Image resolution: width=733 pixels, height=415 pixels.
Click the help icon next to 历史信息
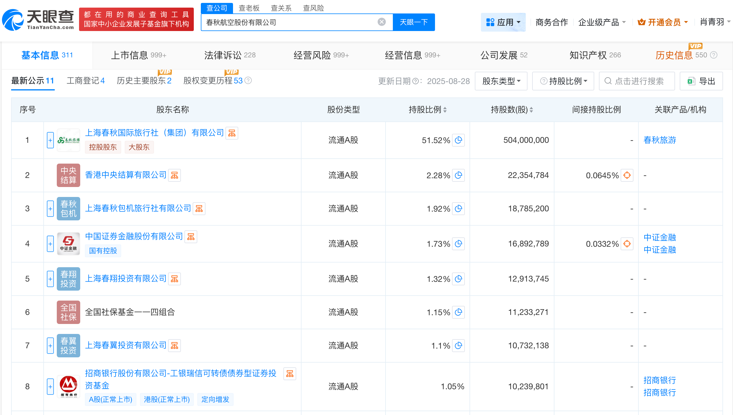click(x=713, y=55)
